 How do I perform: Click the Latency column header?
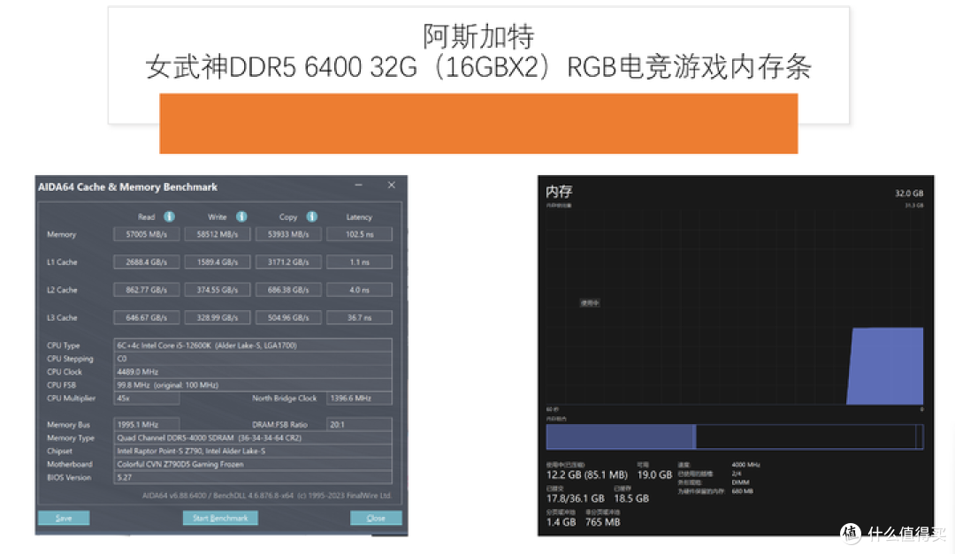point(359,217)
